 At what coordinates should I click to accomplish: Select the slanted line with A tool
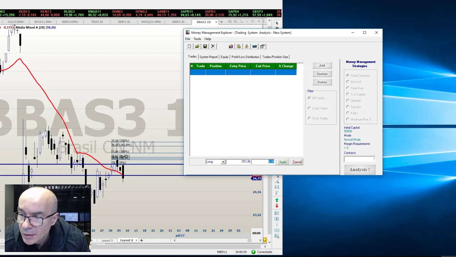(277, 182)
